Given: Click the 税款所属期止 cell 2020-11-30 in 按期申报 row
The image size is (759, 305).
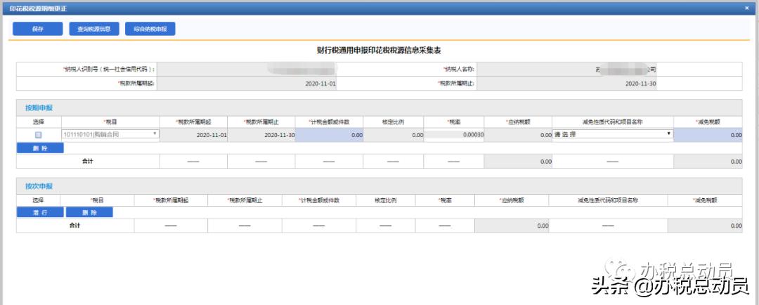Looking at the screenshot, I should tap(261, 135).
